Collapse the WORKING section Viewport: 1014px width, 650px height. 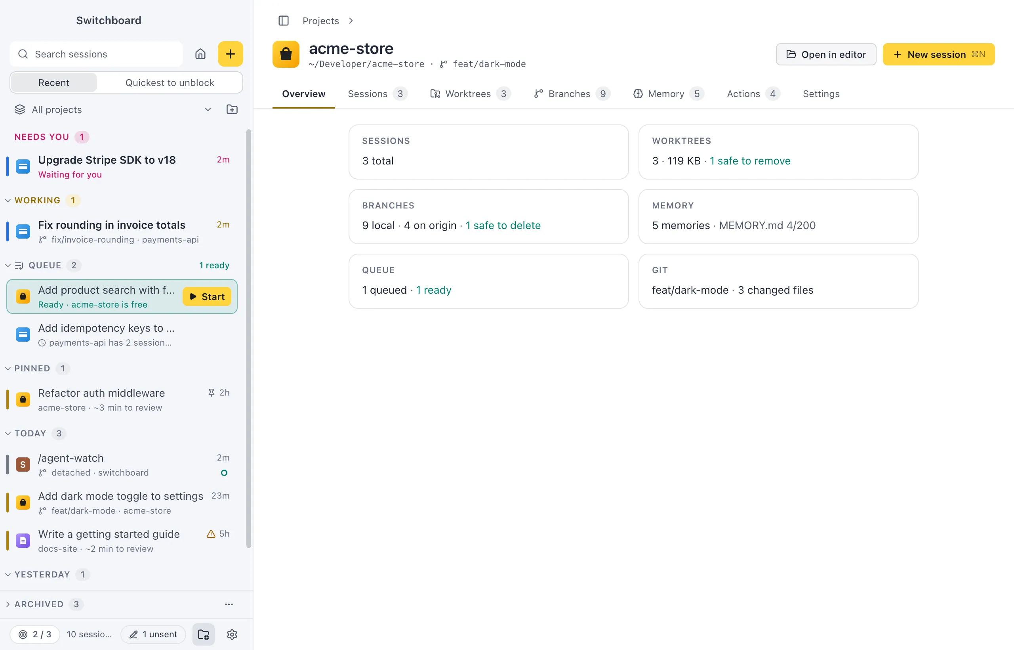coord(8,201)
